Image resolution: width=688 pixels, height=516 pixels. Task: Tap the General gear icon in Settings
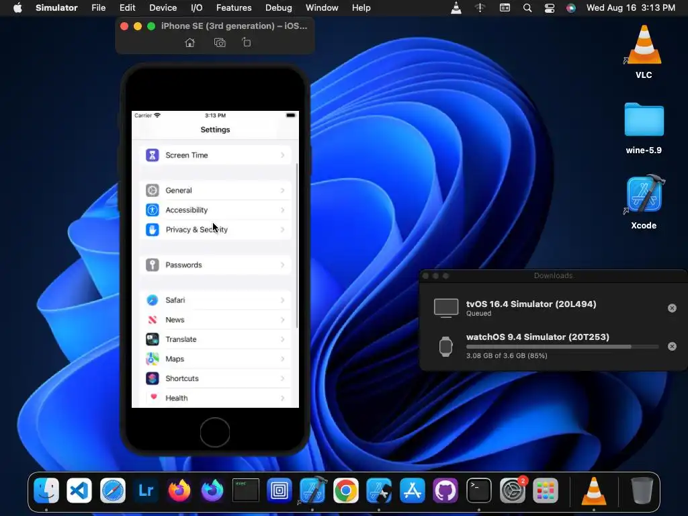point(153,190)
